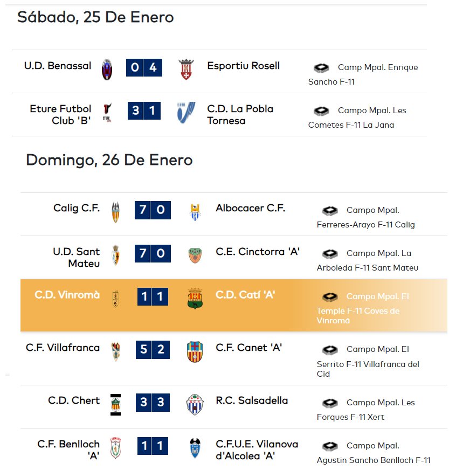Open the Albocacer C.F. team link

point(250,208)
